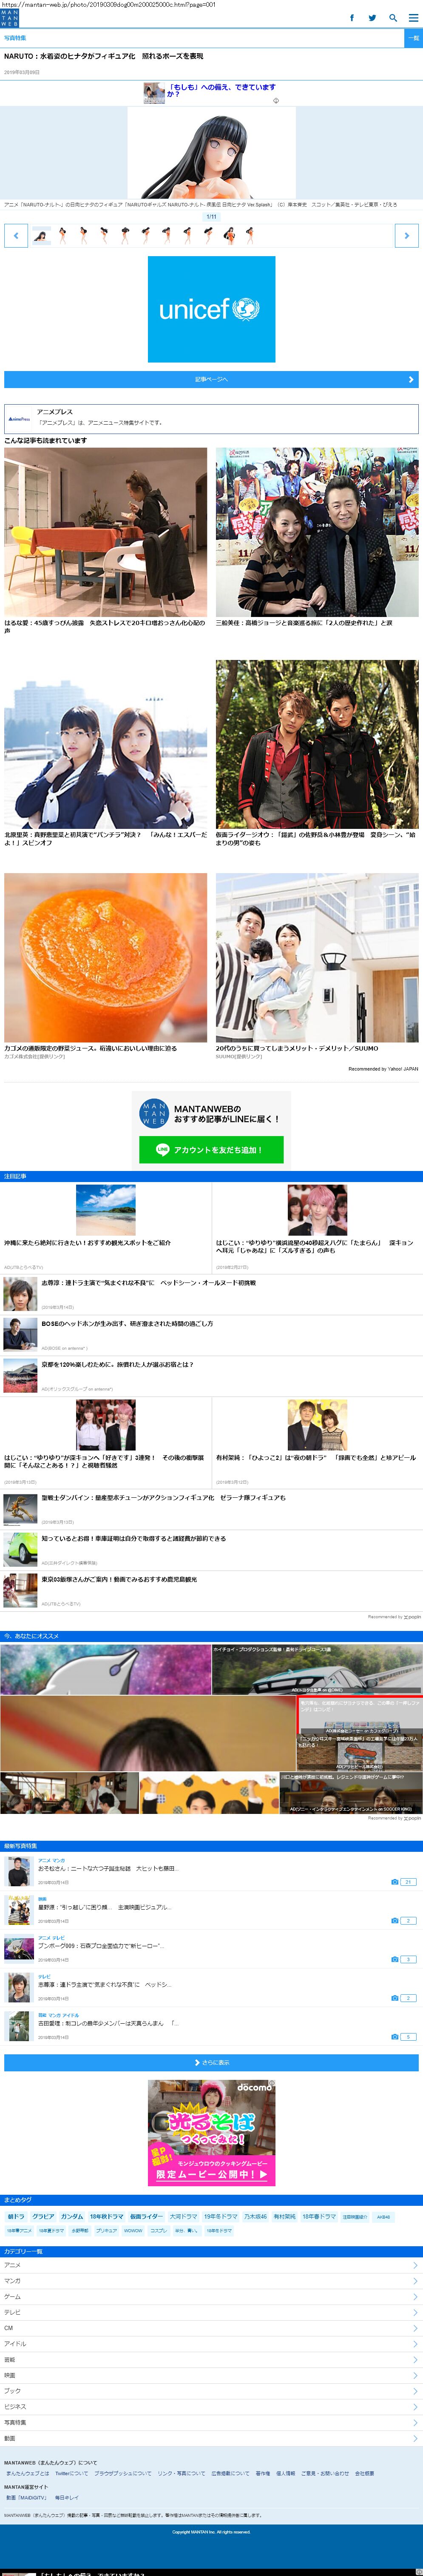
Task: Click the unicef advertisement banner
Action: (x=211, y=309)
